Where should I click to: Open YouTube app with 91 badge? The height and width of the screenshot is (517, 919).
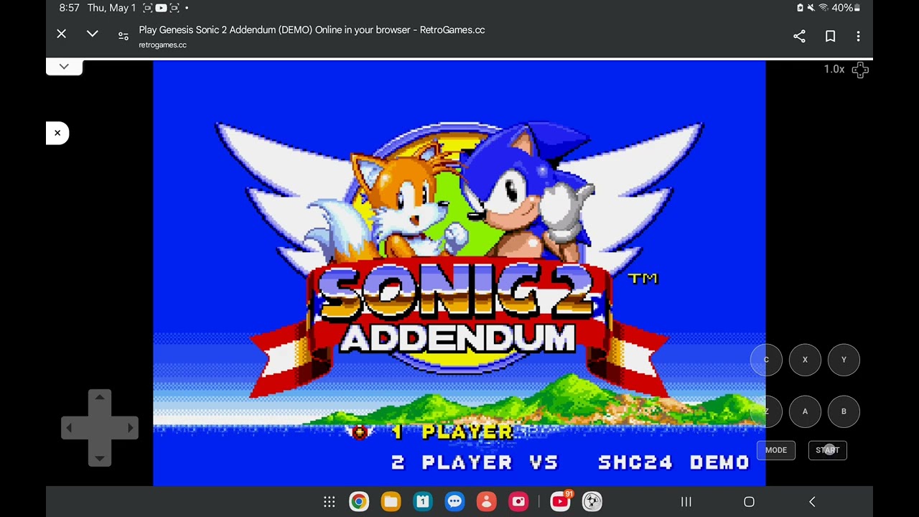(x=561, y=501)
